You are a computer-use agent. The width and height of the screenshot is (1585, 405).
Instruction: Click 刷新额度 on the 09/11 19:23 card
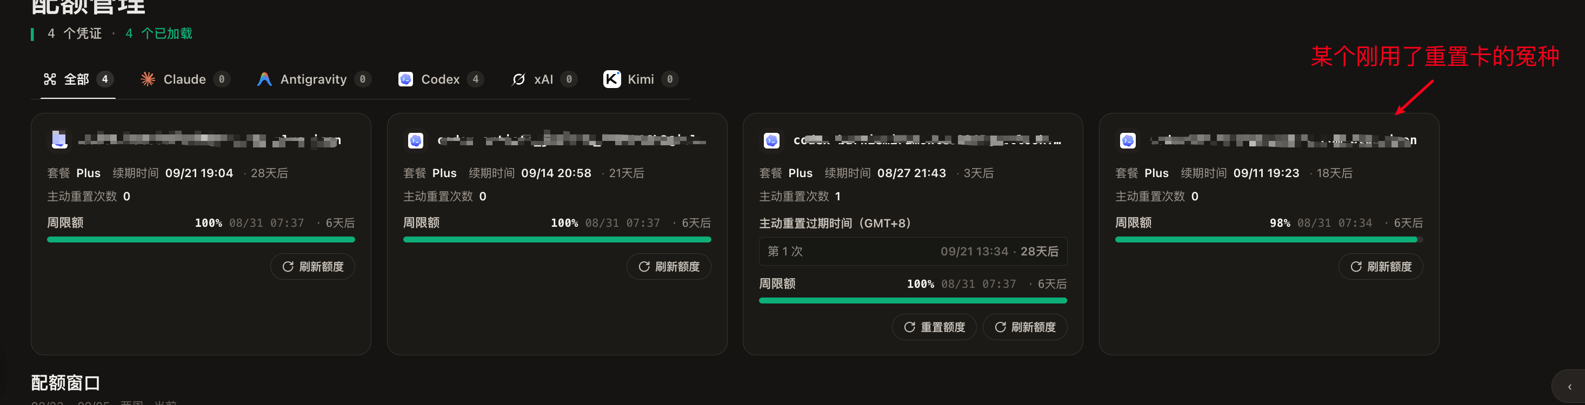[1381, 266]
